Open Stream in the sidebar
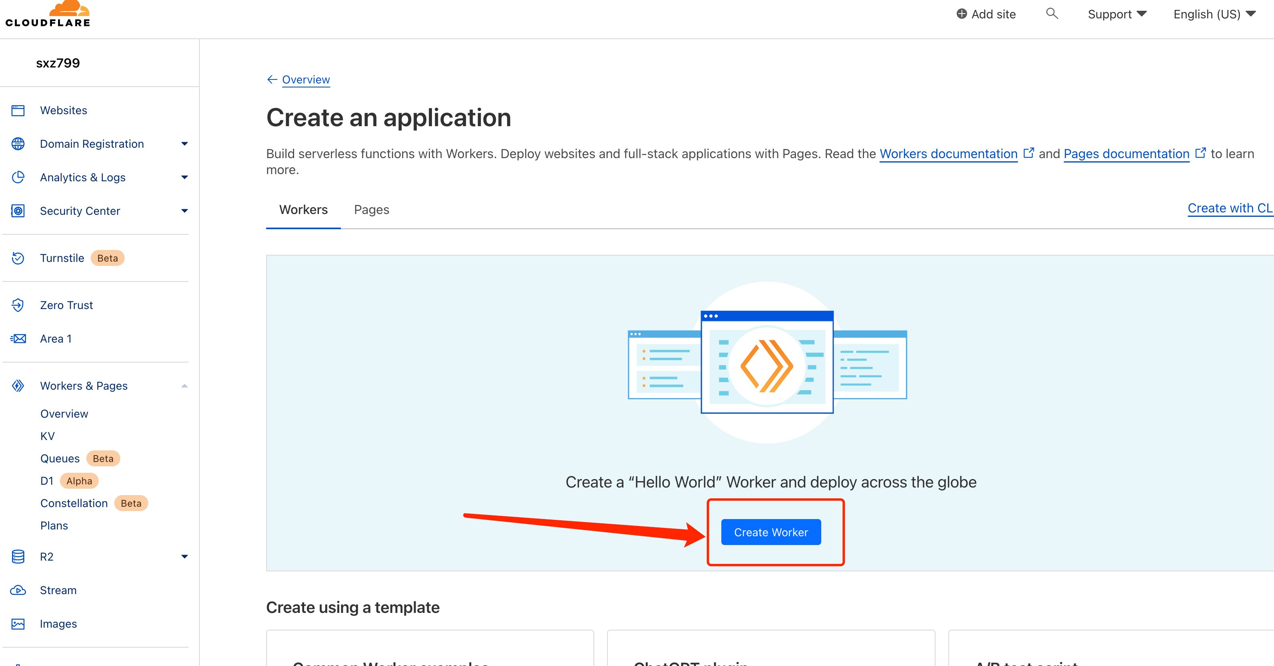The height and width of the screenshot is (666, 1274). (58, 591)
